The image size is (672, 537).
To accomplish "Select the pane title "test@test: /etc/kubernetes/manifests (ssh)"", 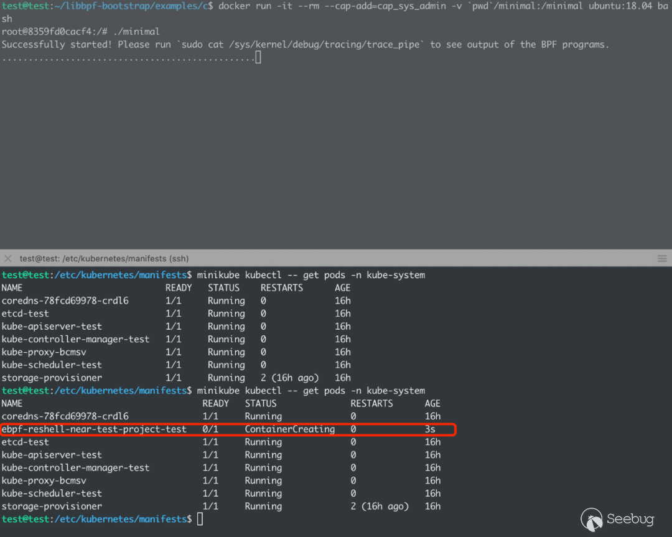I will [104, 258].
